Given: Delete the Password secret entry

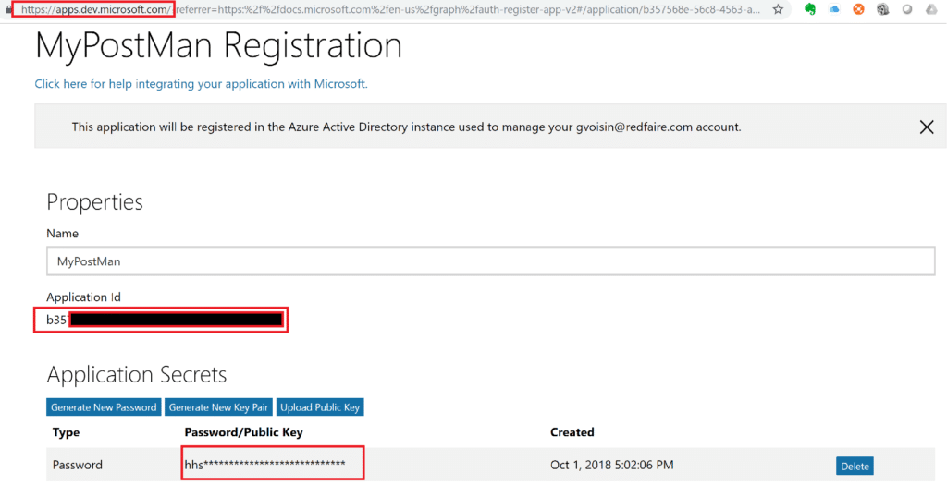Looking at the screenshot, I should [855, 466].
